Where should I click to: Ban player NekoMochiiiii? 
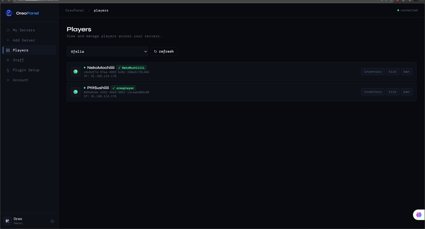(406, 71)
